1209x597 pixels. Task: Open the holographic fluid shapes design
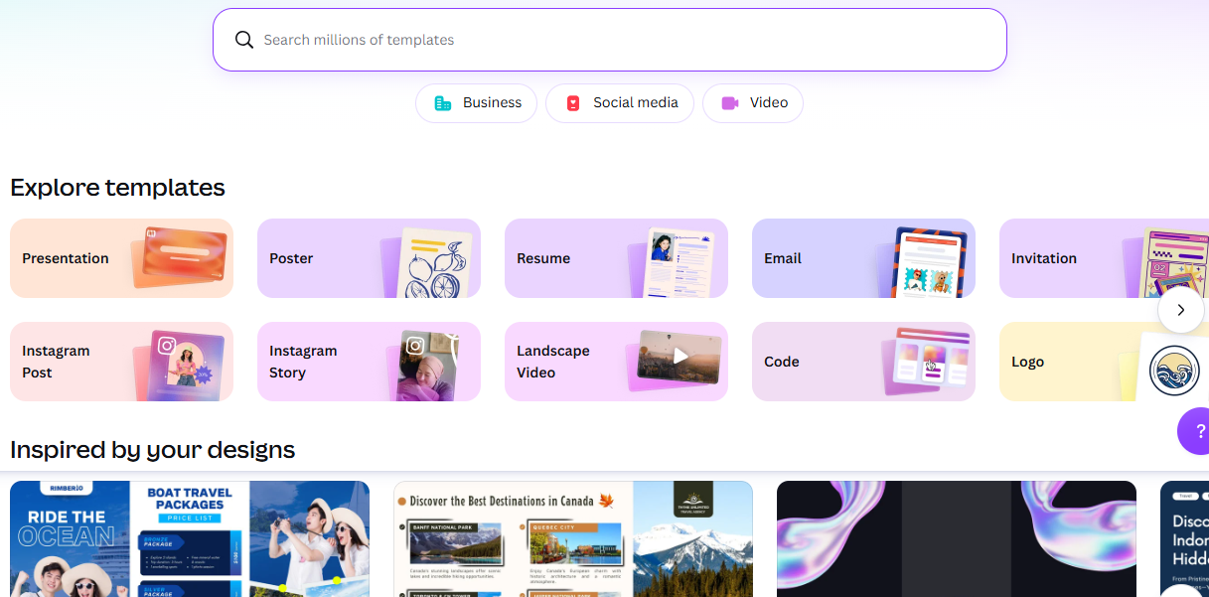coord(957,538)
